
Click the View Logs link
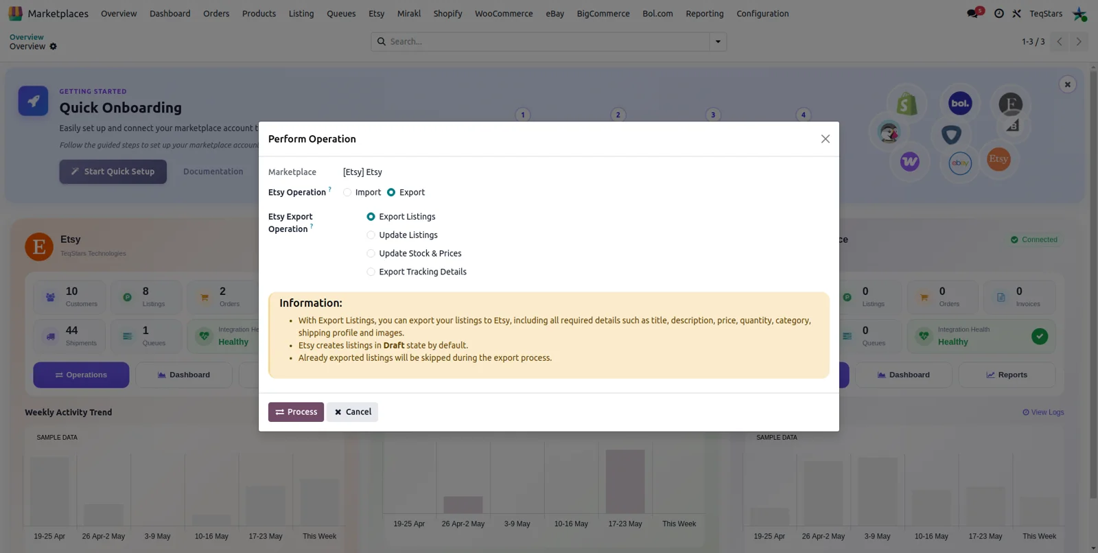(1043, 412)
